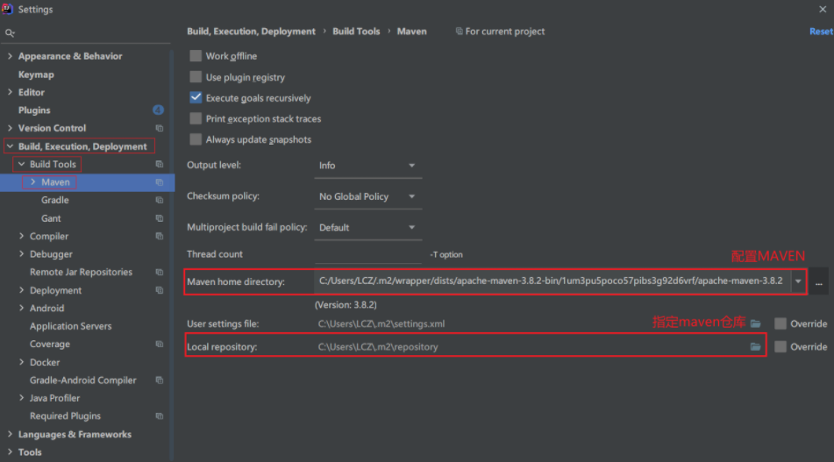
Task: Click the browse ellipsis button for Maven home
Action: click(818, 282)
